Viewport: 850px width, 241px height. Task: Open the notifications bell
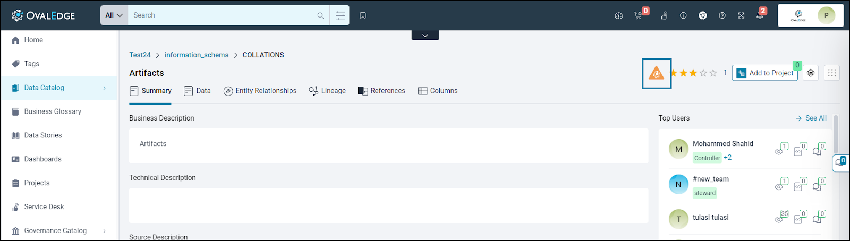760,15
